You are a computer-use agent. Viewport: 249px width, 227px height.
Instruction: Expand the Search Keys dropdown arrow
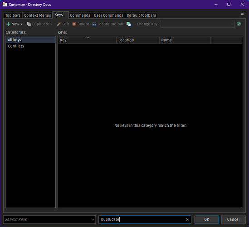click(x=93, y=220)
